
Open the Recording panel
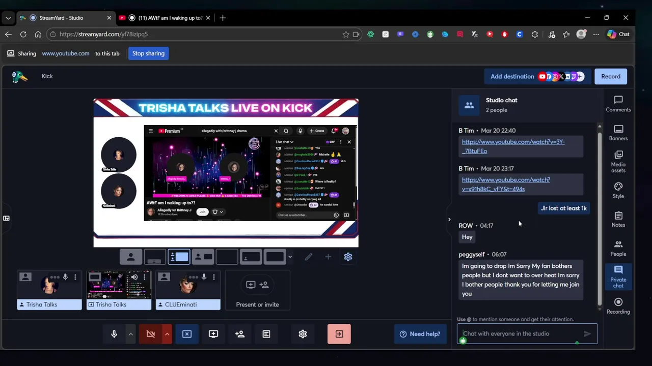(618, 306)
